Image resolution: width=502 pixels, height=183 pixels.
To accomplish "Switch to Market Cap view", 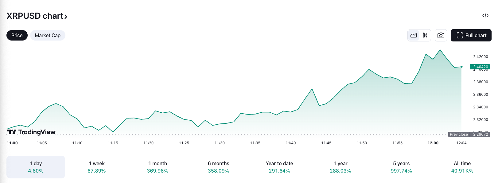I will coord(48,35).
